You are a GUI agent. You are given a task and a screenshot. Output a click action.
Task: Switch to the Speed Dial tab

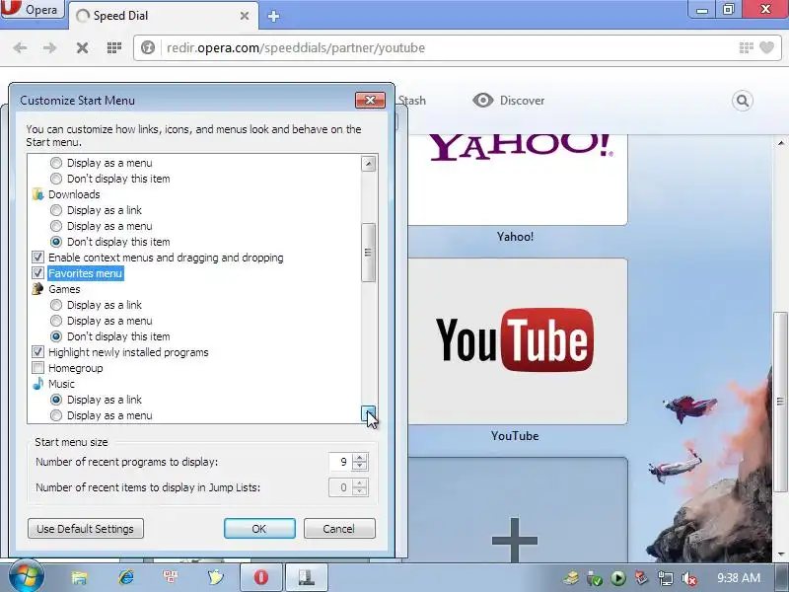[163, 16]
